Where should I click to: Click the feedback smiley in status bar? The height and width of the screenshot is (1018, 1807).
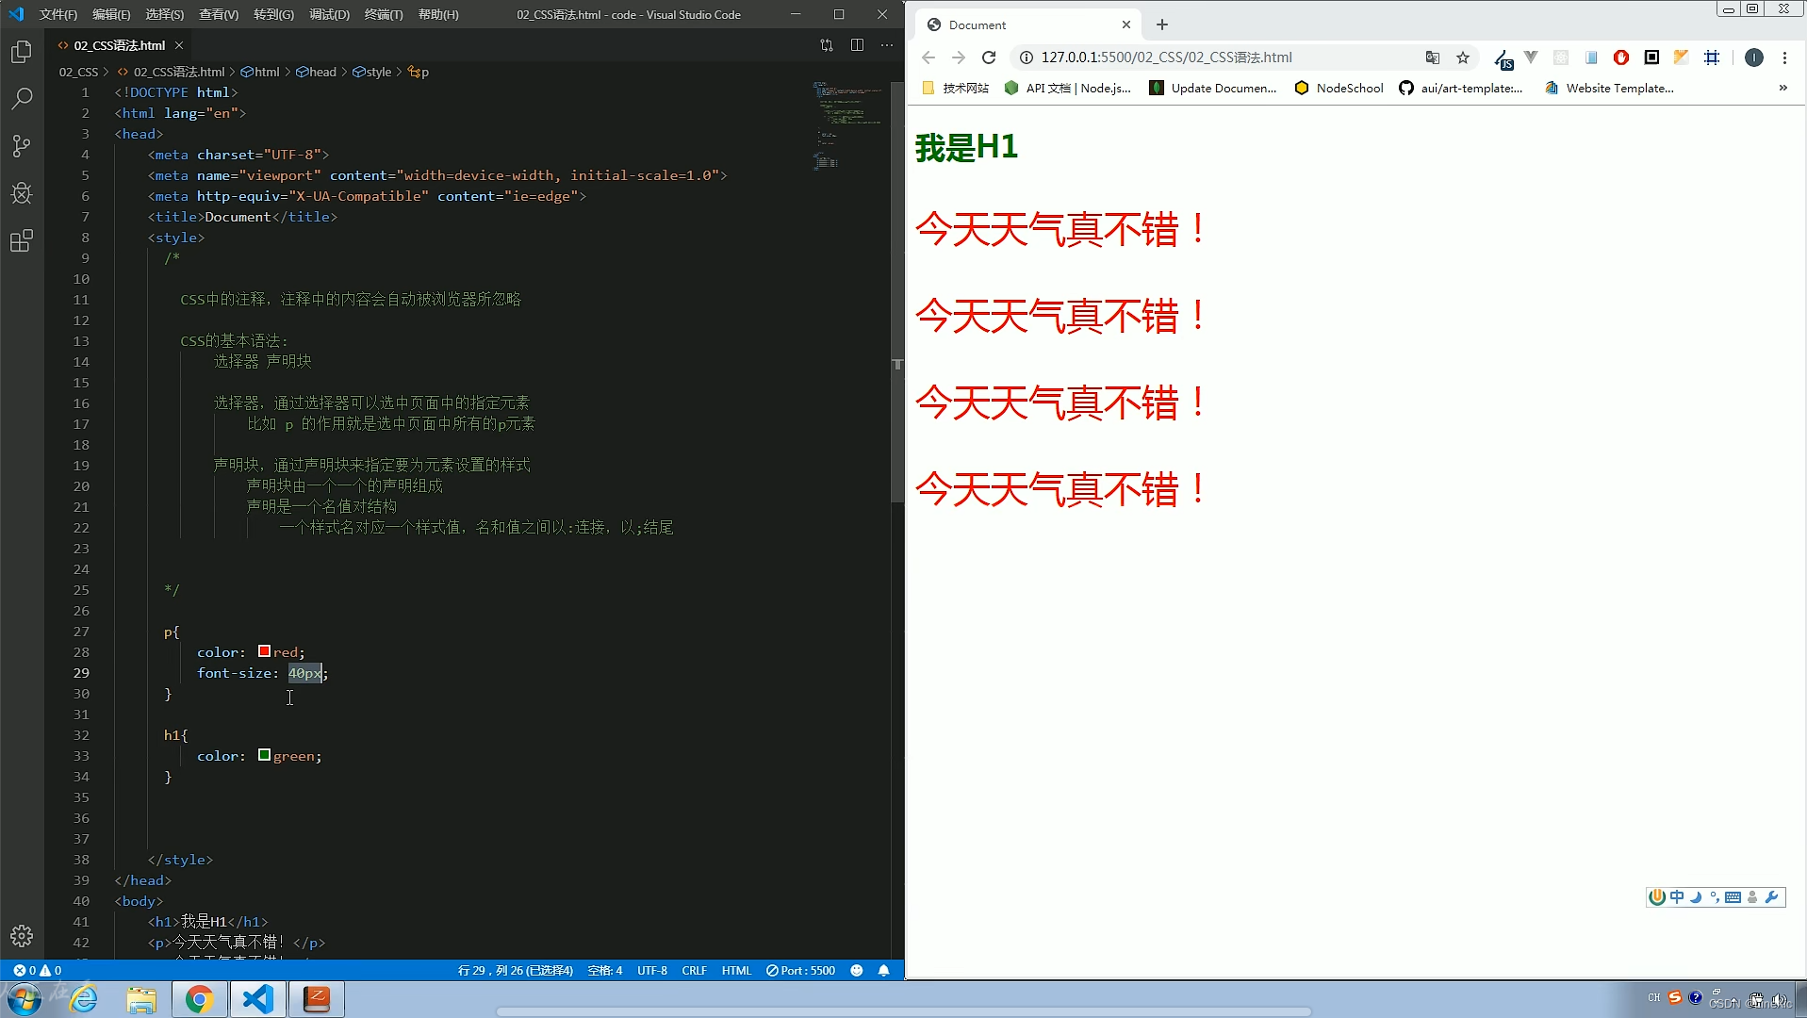856,970
